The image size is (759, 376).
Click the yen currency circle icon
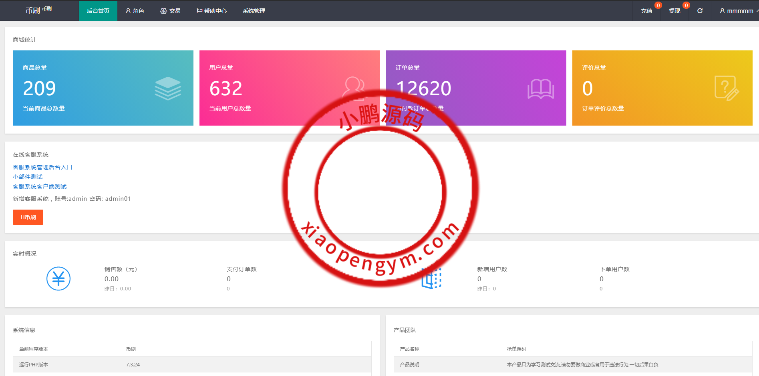coord(58,279)
